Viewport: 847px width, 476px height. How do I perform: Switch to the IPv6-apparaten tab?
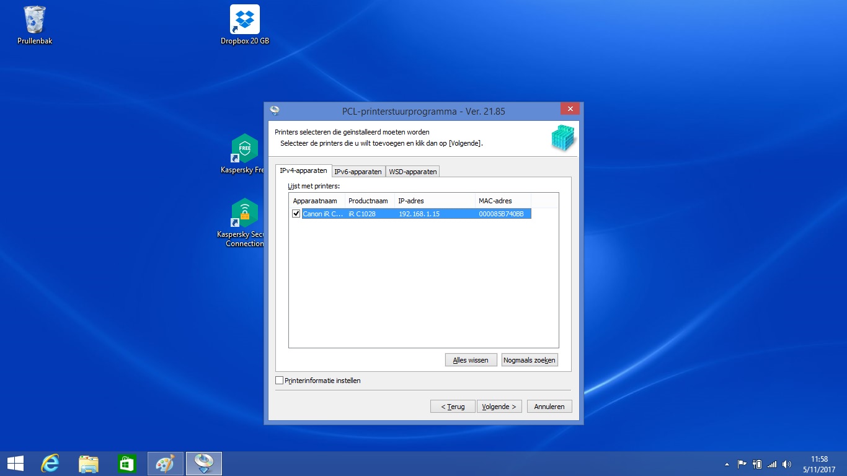[358, 172]
